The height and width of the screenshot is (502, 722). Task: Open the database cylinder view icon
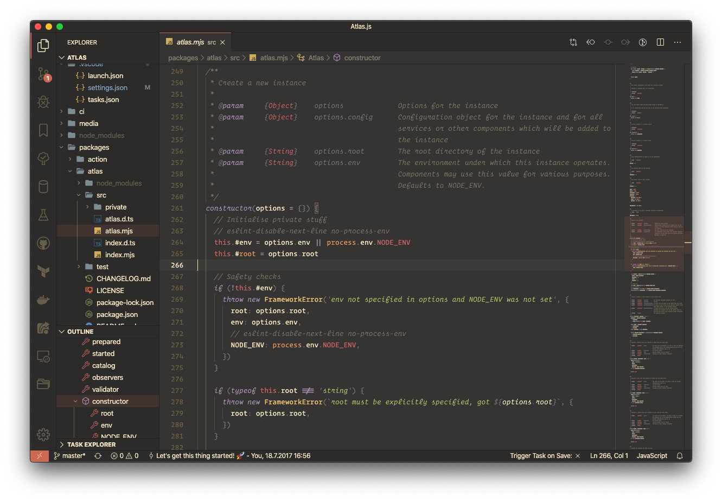point(43,187)
